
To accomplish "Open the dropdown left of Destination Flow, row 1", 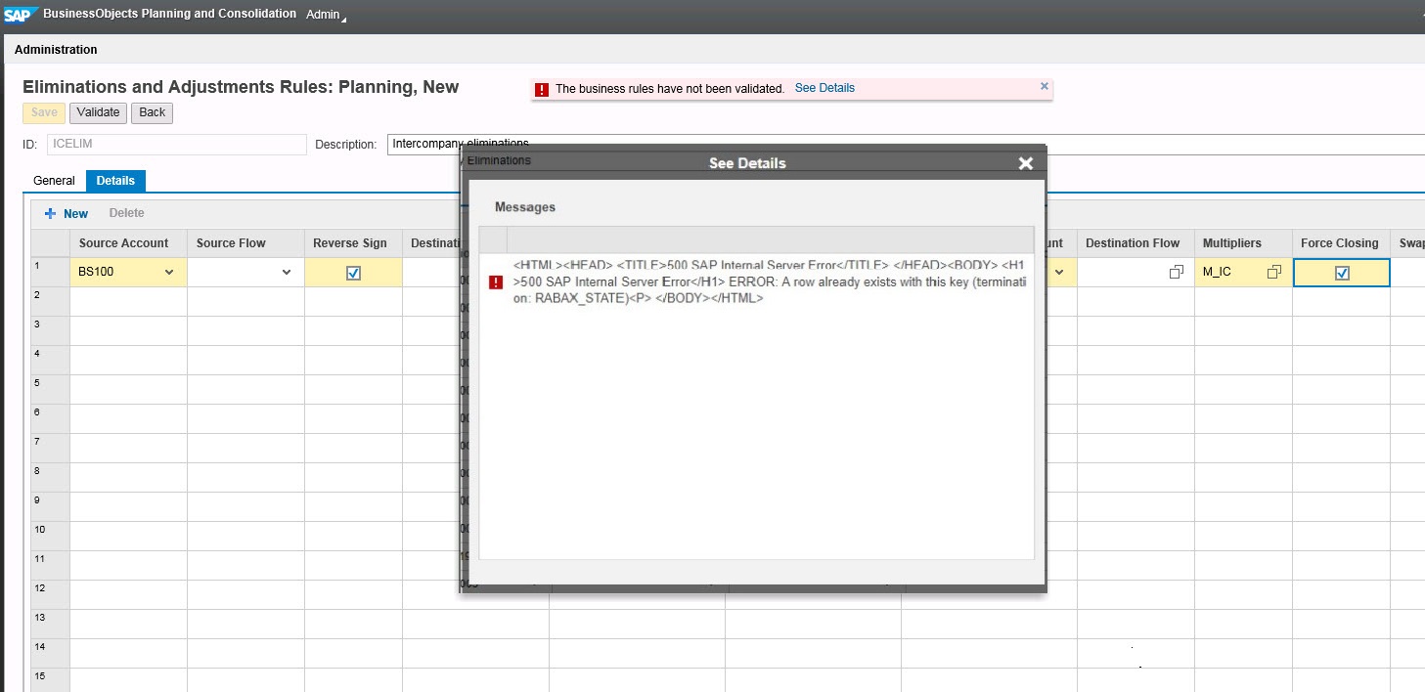I will point(1058,273).
